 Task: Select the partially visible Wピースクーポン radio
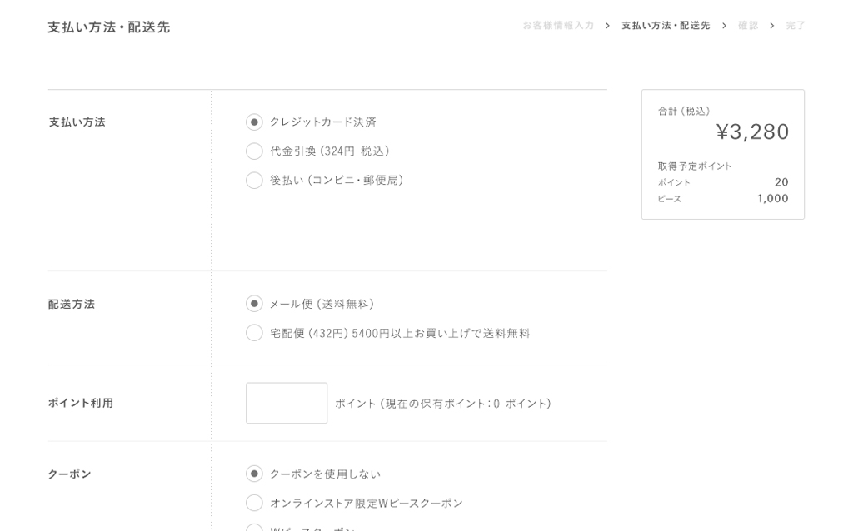point(254,527)
